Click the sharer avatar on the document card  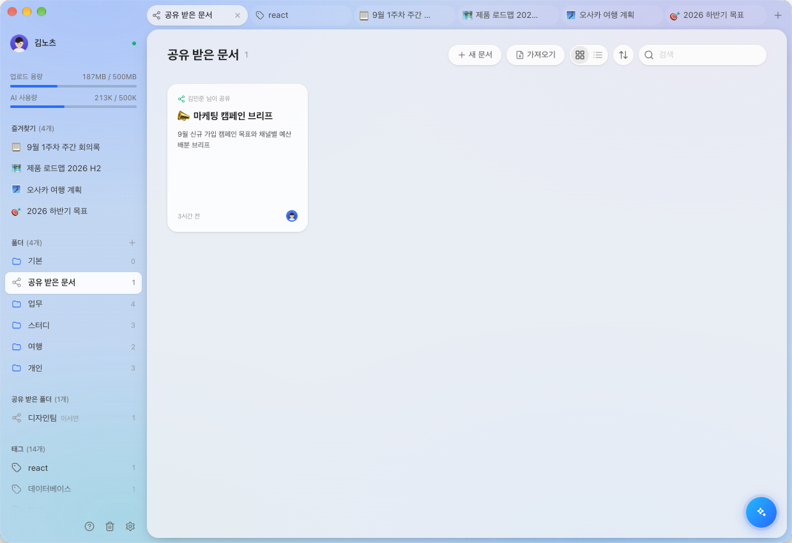point(292,216)
